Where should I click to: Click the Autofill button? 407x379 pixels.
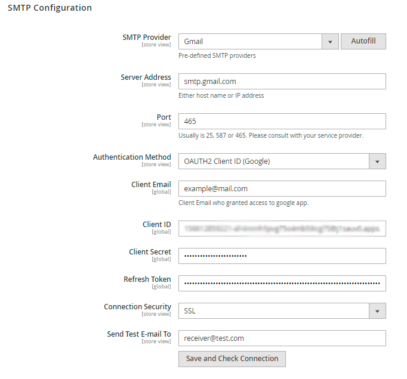(x=363, y=42)
